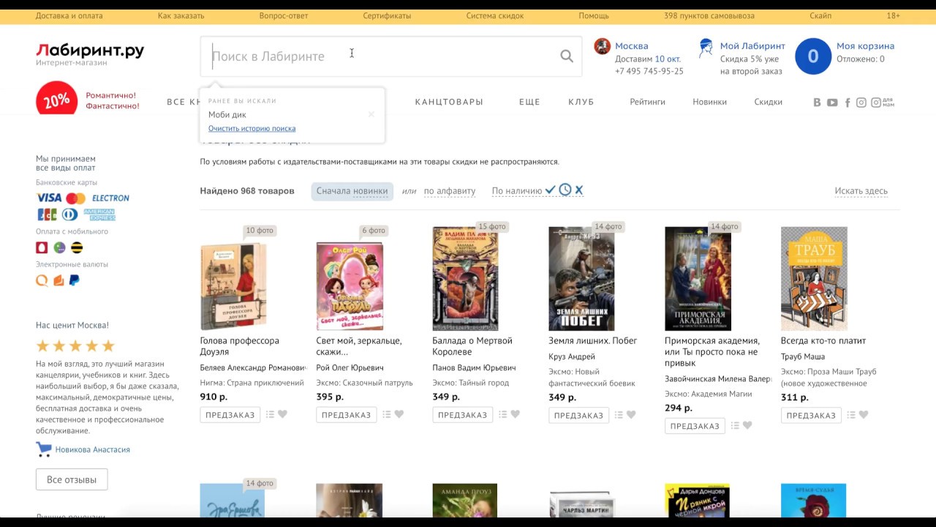Open 'Моя корзина' link
Viewport: 936px width, 527px height.
[x=865, y=46]
